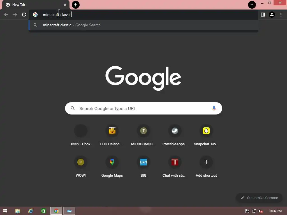The height and width of the screenshot is (215, 287).
Task: Open the 'Chat with str...' shortcut
Action: point(175,167)
